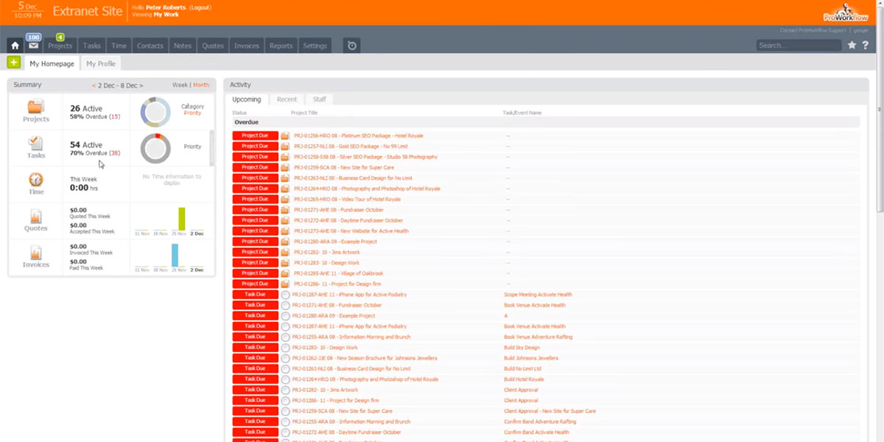Click the Logout link
This screenshot has width=884, height=442.
coord(199,7)
